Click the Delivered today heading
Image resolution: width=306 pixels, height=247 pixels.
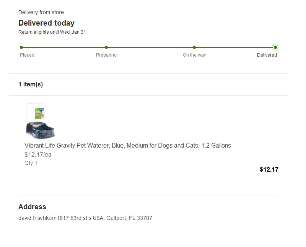point(46,23)
